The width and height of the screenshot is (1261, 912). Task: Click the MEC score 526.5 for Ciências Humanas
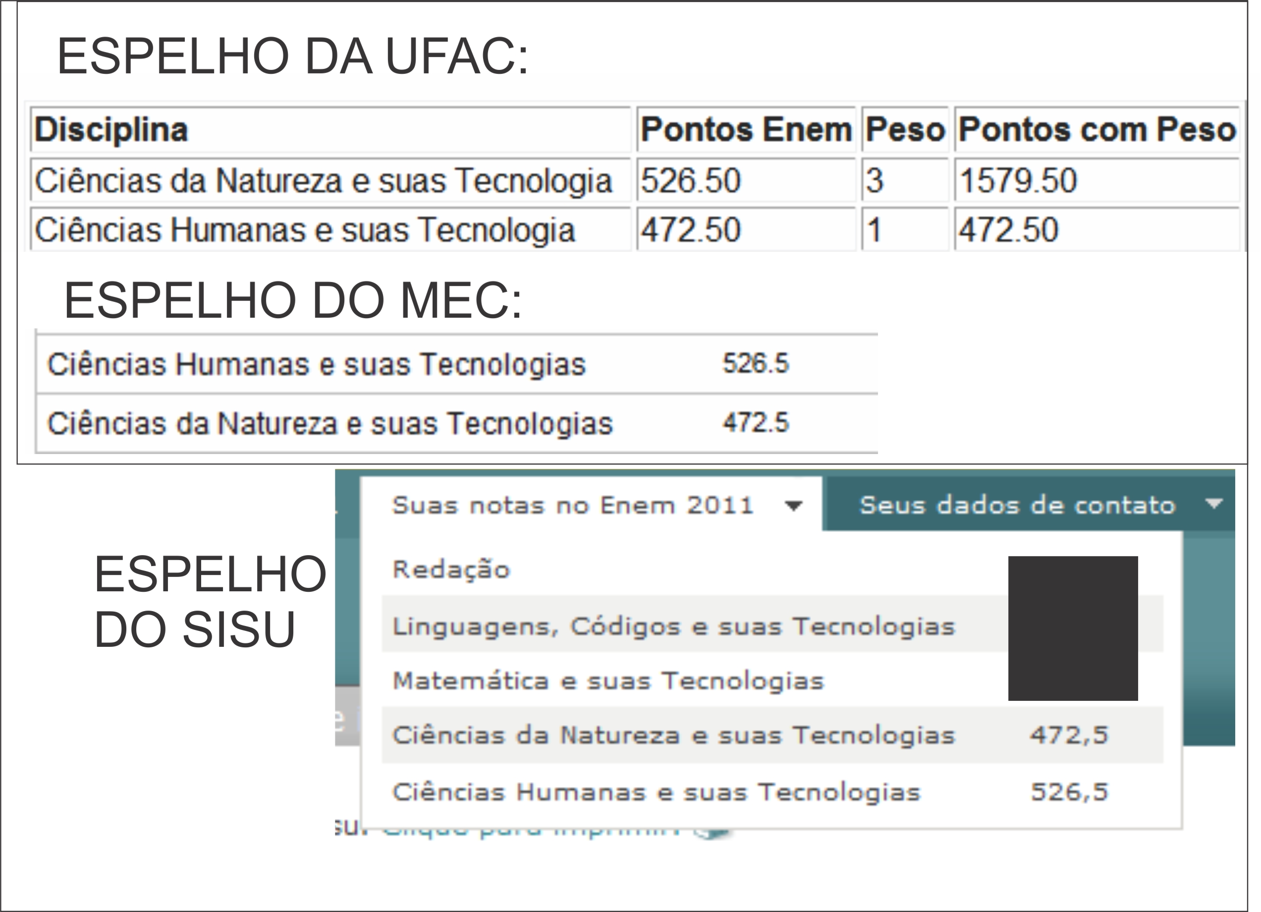pos(756,364)
